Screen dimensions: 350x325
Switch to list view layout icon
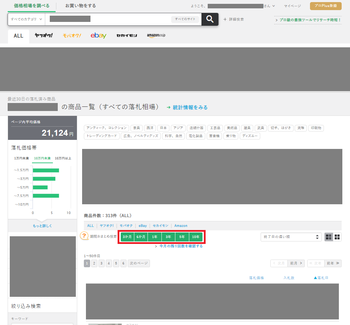point(328,237)
